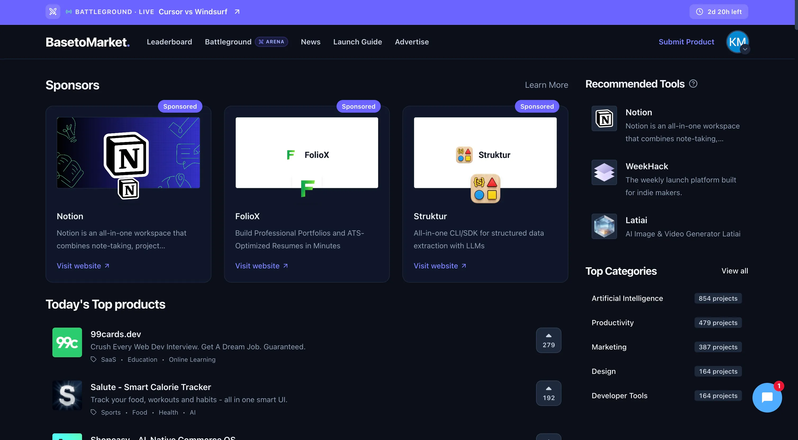Click the WeekHack layered icon
Viewport: 798px width, 440px height.
click(x=604, y=172)
